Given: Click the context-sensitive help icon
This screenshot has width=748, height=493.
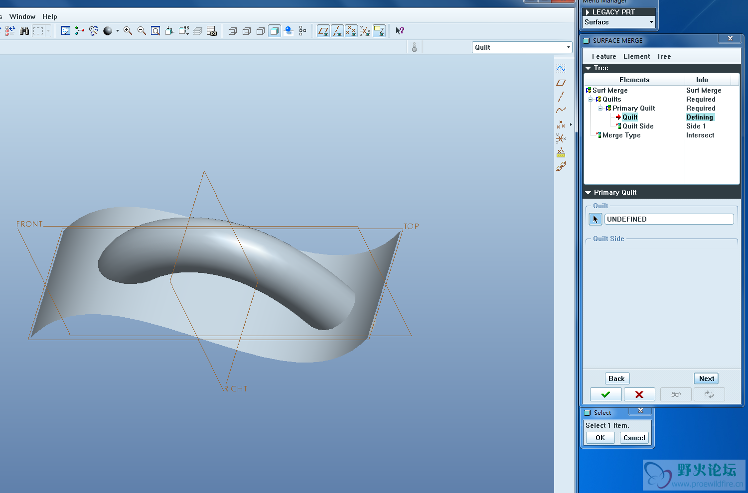Looking at the screenshot, I should click(x=400, y=31).
